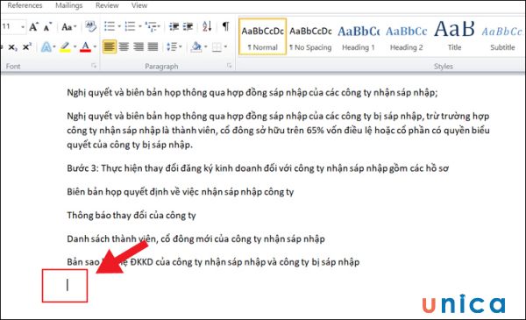Toggle the Show/Hide paragraph marks button

[x=226, y=26]
